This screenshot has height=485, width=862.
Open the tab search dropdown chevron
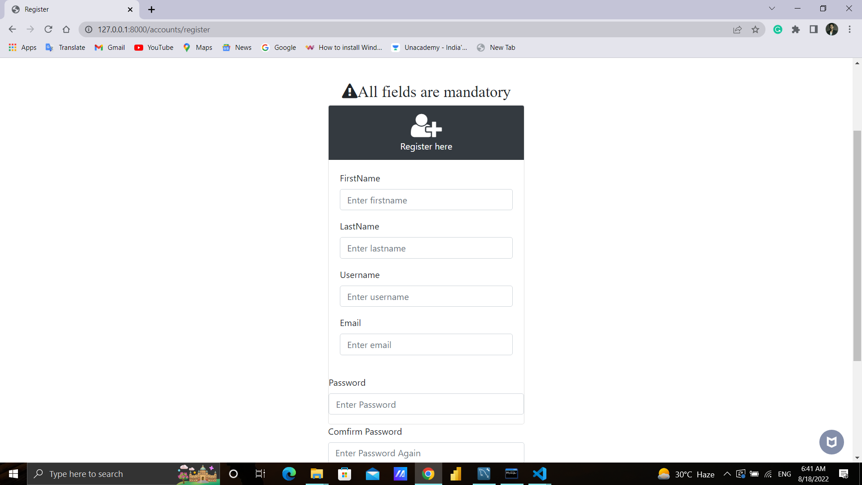coord(772,8)
